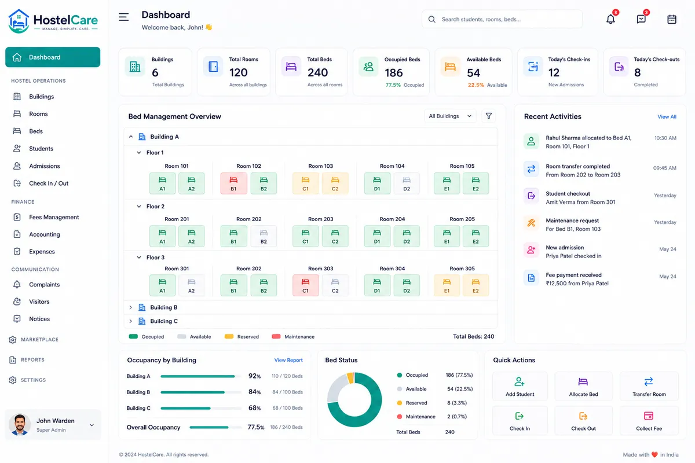Click the Total Beds purple icon
695x463 pixels.
click(x=291, y=67)
